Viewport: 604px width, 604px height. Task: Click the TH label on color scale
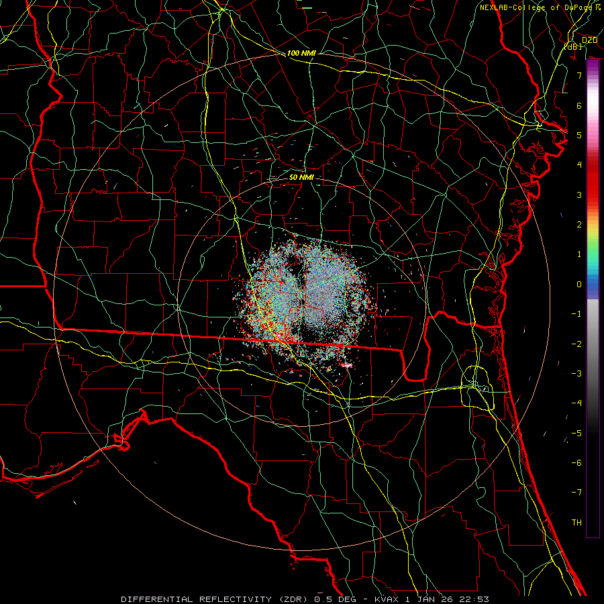click(x=576, y=523)
